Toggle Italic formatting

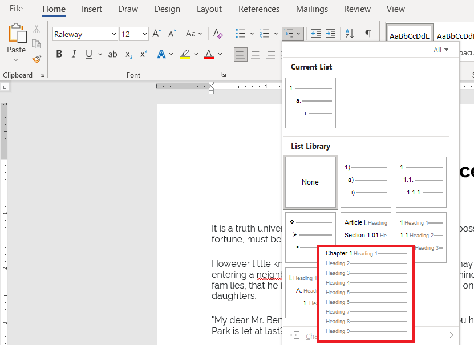tap(74, 54)
